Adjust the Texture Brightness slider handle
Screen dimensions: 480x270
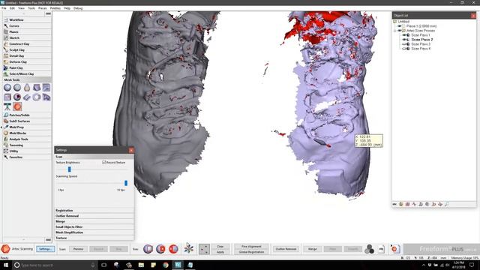coord(70,169)
